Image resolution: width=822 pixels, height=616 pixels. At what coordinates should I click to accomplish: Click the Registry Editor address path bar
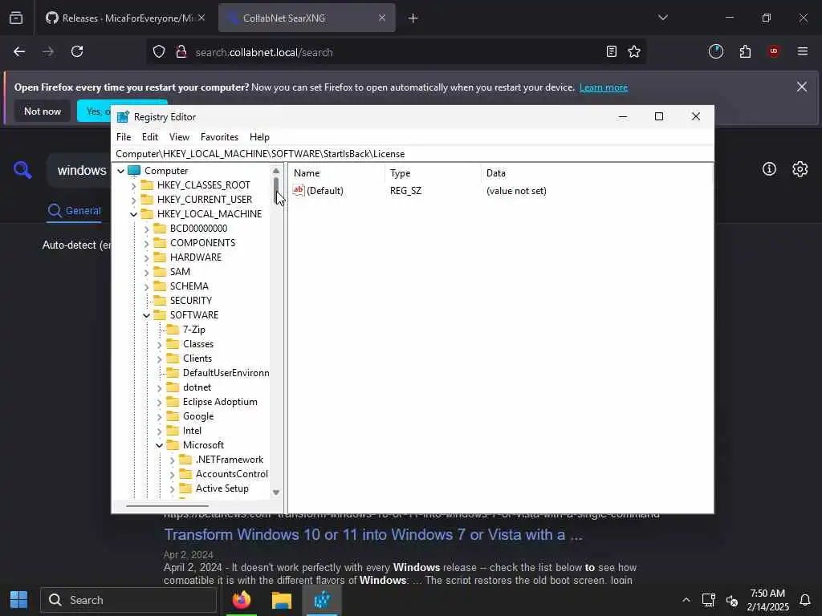413,154
